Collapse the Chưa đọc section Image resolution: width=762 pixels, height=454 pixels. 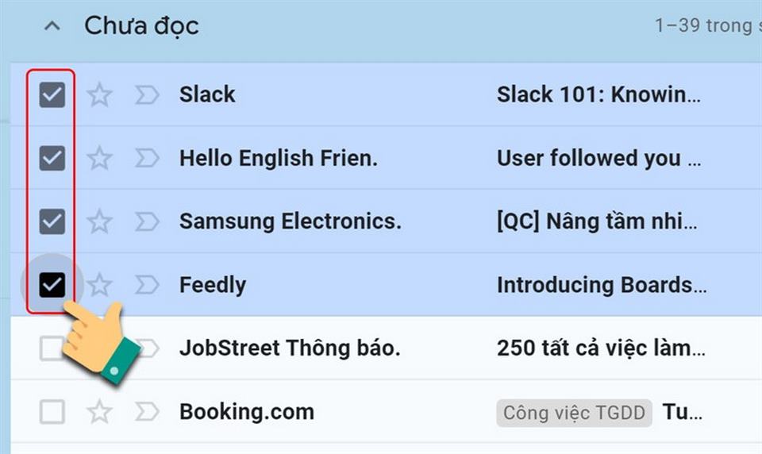pyautogui.click(x=52, y=26)
